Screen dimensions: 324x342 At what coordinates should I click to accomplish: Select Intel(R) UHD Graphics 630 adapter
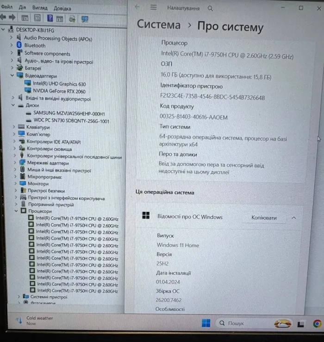pyautogui.click(x=59, y=84)
